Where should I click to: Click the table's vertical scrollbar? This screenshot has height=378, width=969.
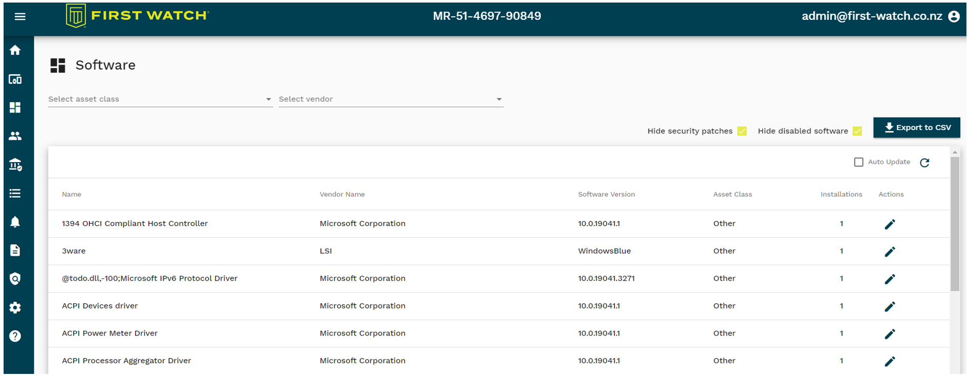955,225
